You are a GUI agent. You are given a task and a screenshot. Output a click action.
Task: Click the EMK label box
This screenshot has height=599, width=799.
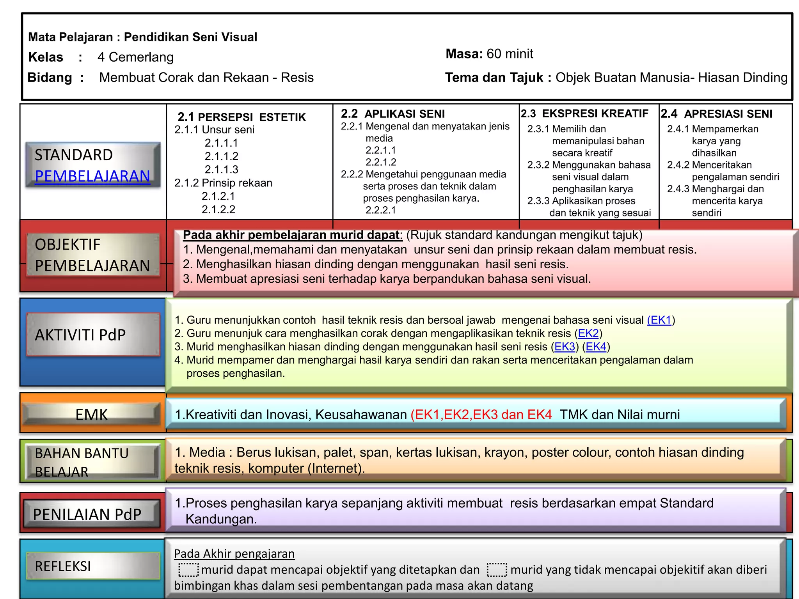91,414
